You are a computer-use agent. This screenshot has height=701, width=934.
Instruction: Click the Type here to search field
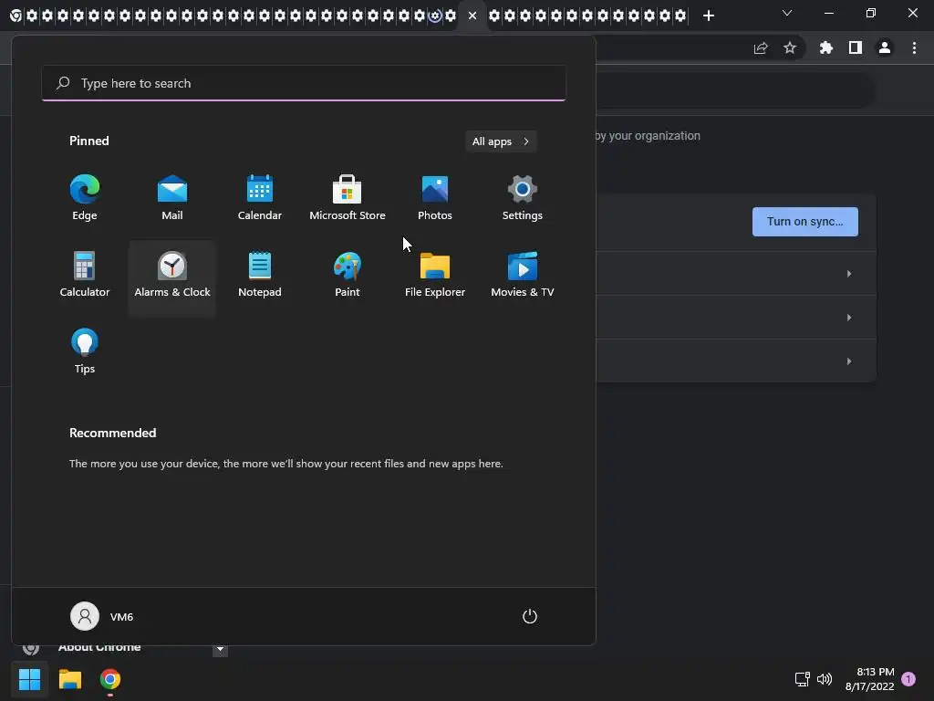pyautogui.click(x=304, y=83)
